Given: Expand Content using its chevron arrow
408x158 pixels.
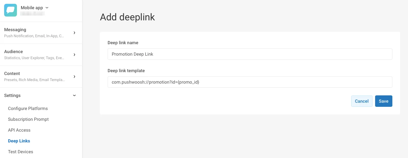Looking at the screenshot, I should click(x=74, y=77).
